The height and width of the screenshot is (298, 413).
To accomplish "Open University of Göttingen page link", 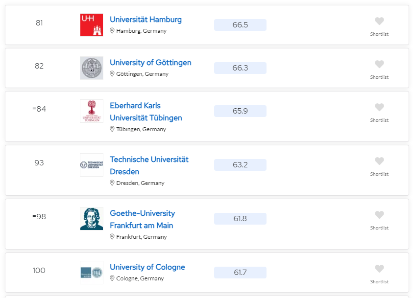I will 150,63.
